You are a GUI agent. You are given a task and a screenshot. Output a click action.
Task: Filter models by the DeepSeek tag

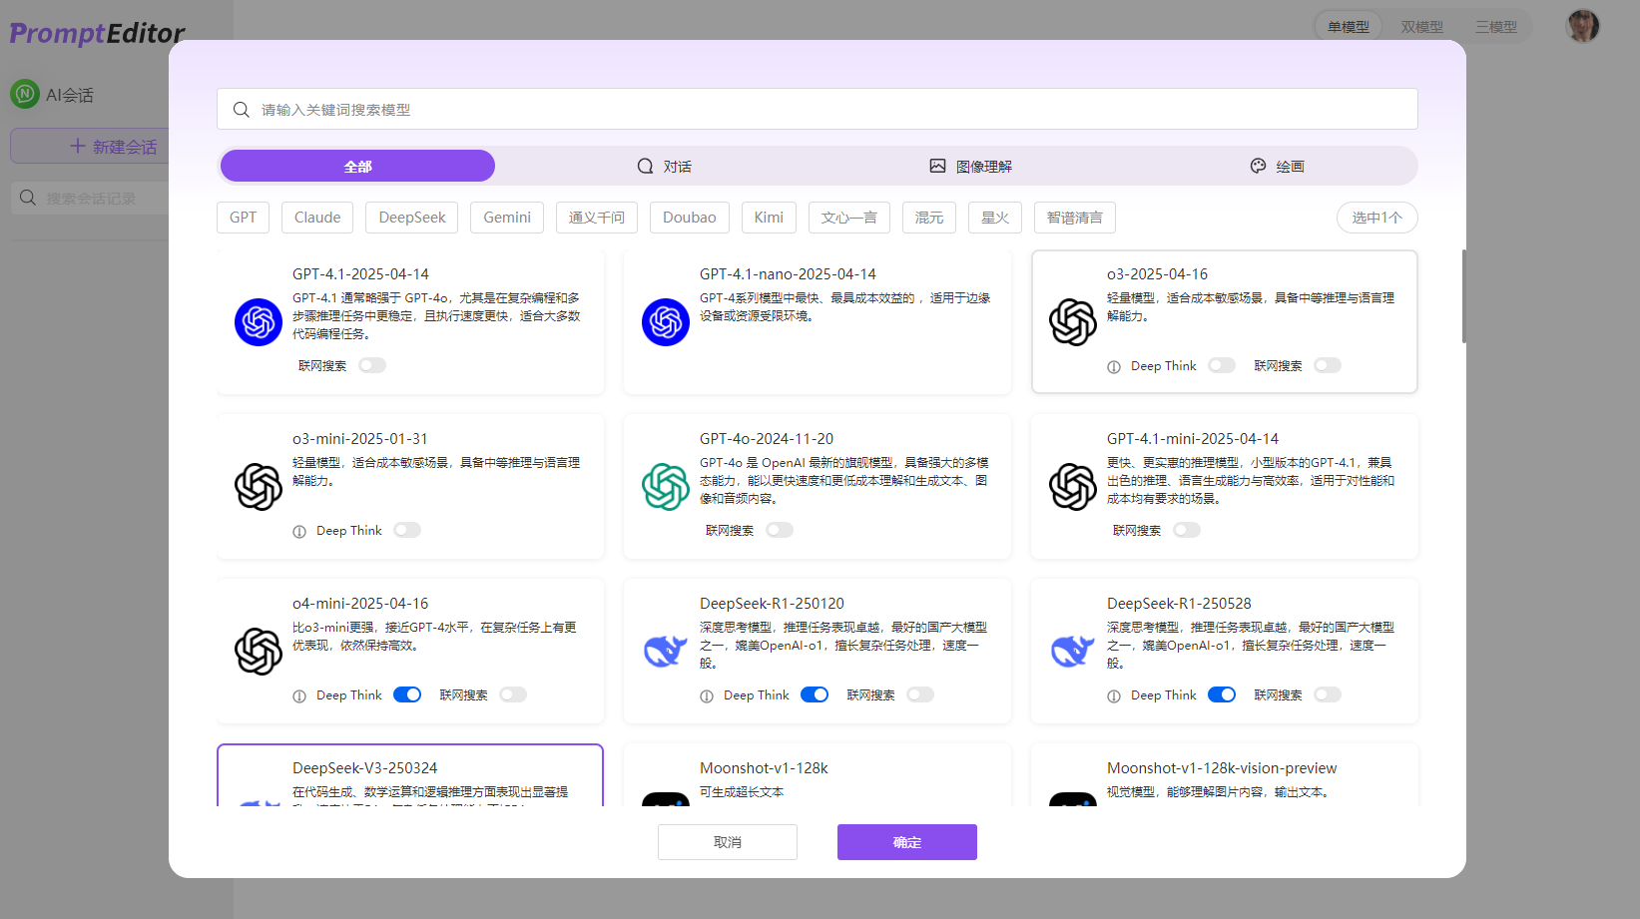point(412,218)
